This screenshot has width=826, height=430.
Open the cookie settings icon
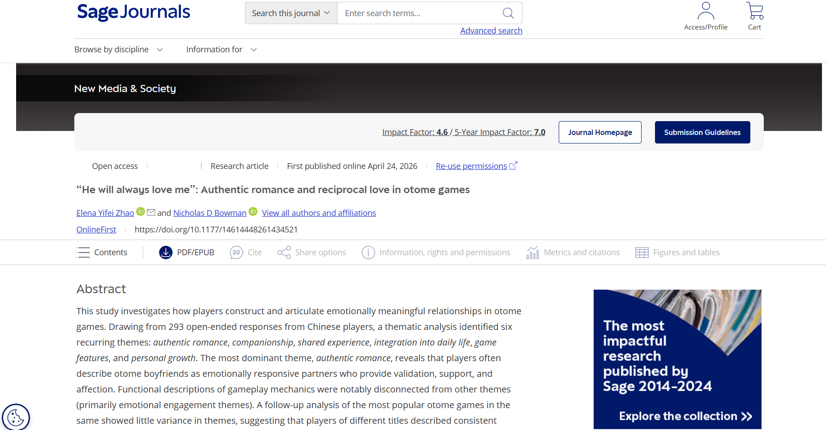16,418
